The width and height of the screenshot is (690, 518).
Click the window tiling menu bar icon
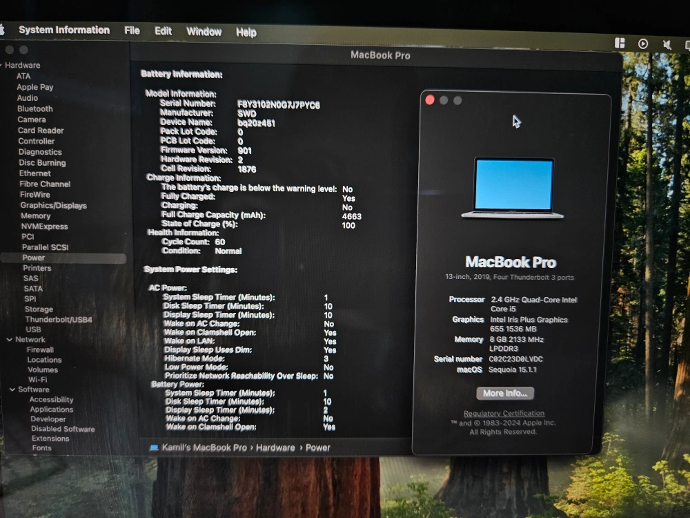[x=620, y=44]
